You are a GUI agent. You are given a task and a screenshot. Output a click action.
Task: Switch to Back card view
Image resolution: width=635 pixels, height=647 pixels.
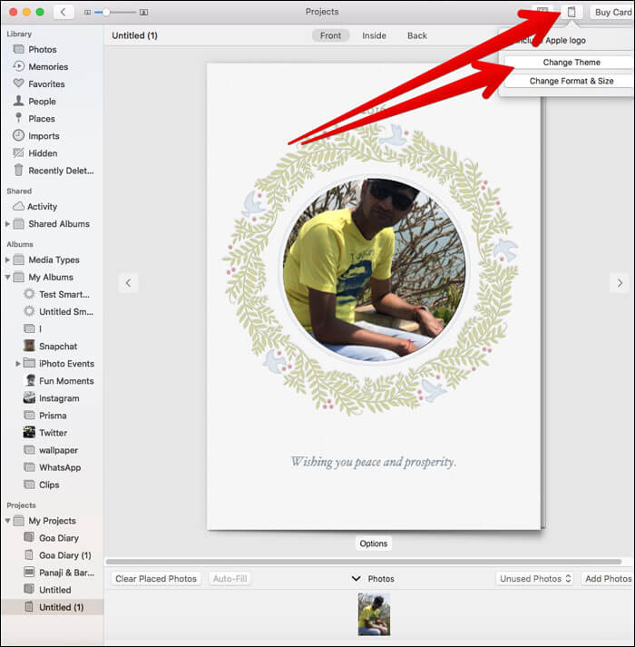[x=417, y=35]
